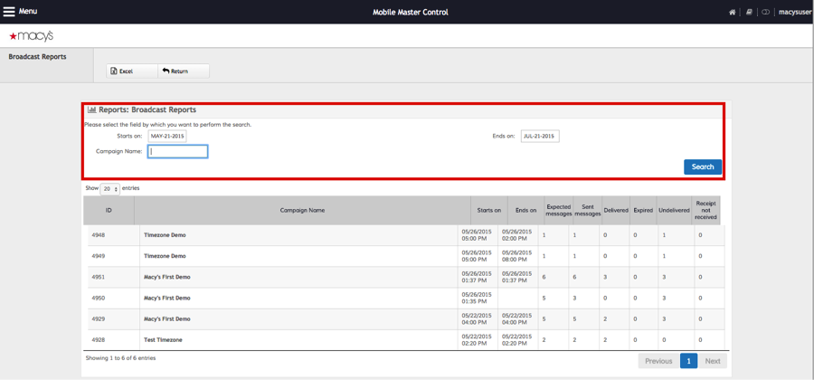Open campaign ID 4948

(98, 235)
